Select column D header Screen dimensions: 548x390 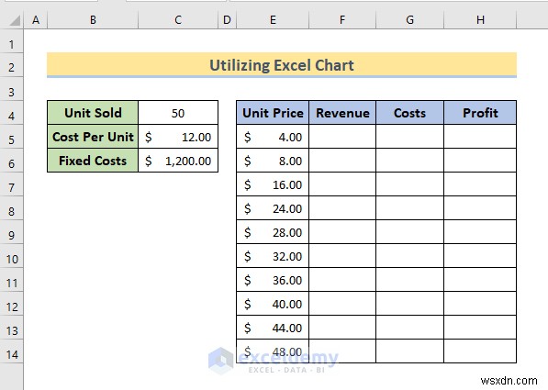point(227,20)
